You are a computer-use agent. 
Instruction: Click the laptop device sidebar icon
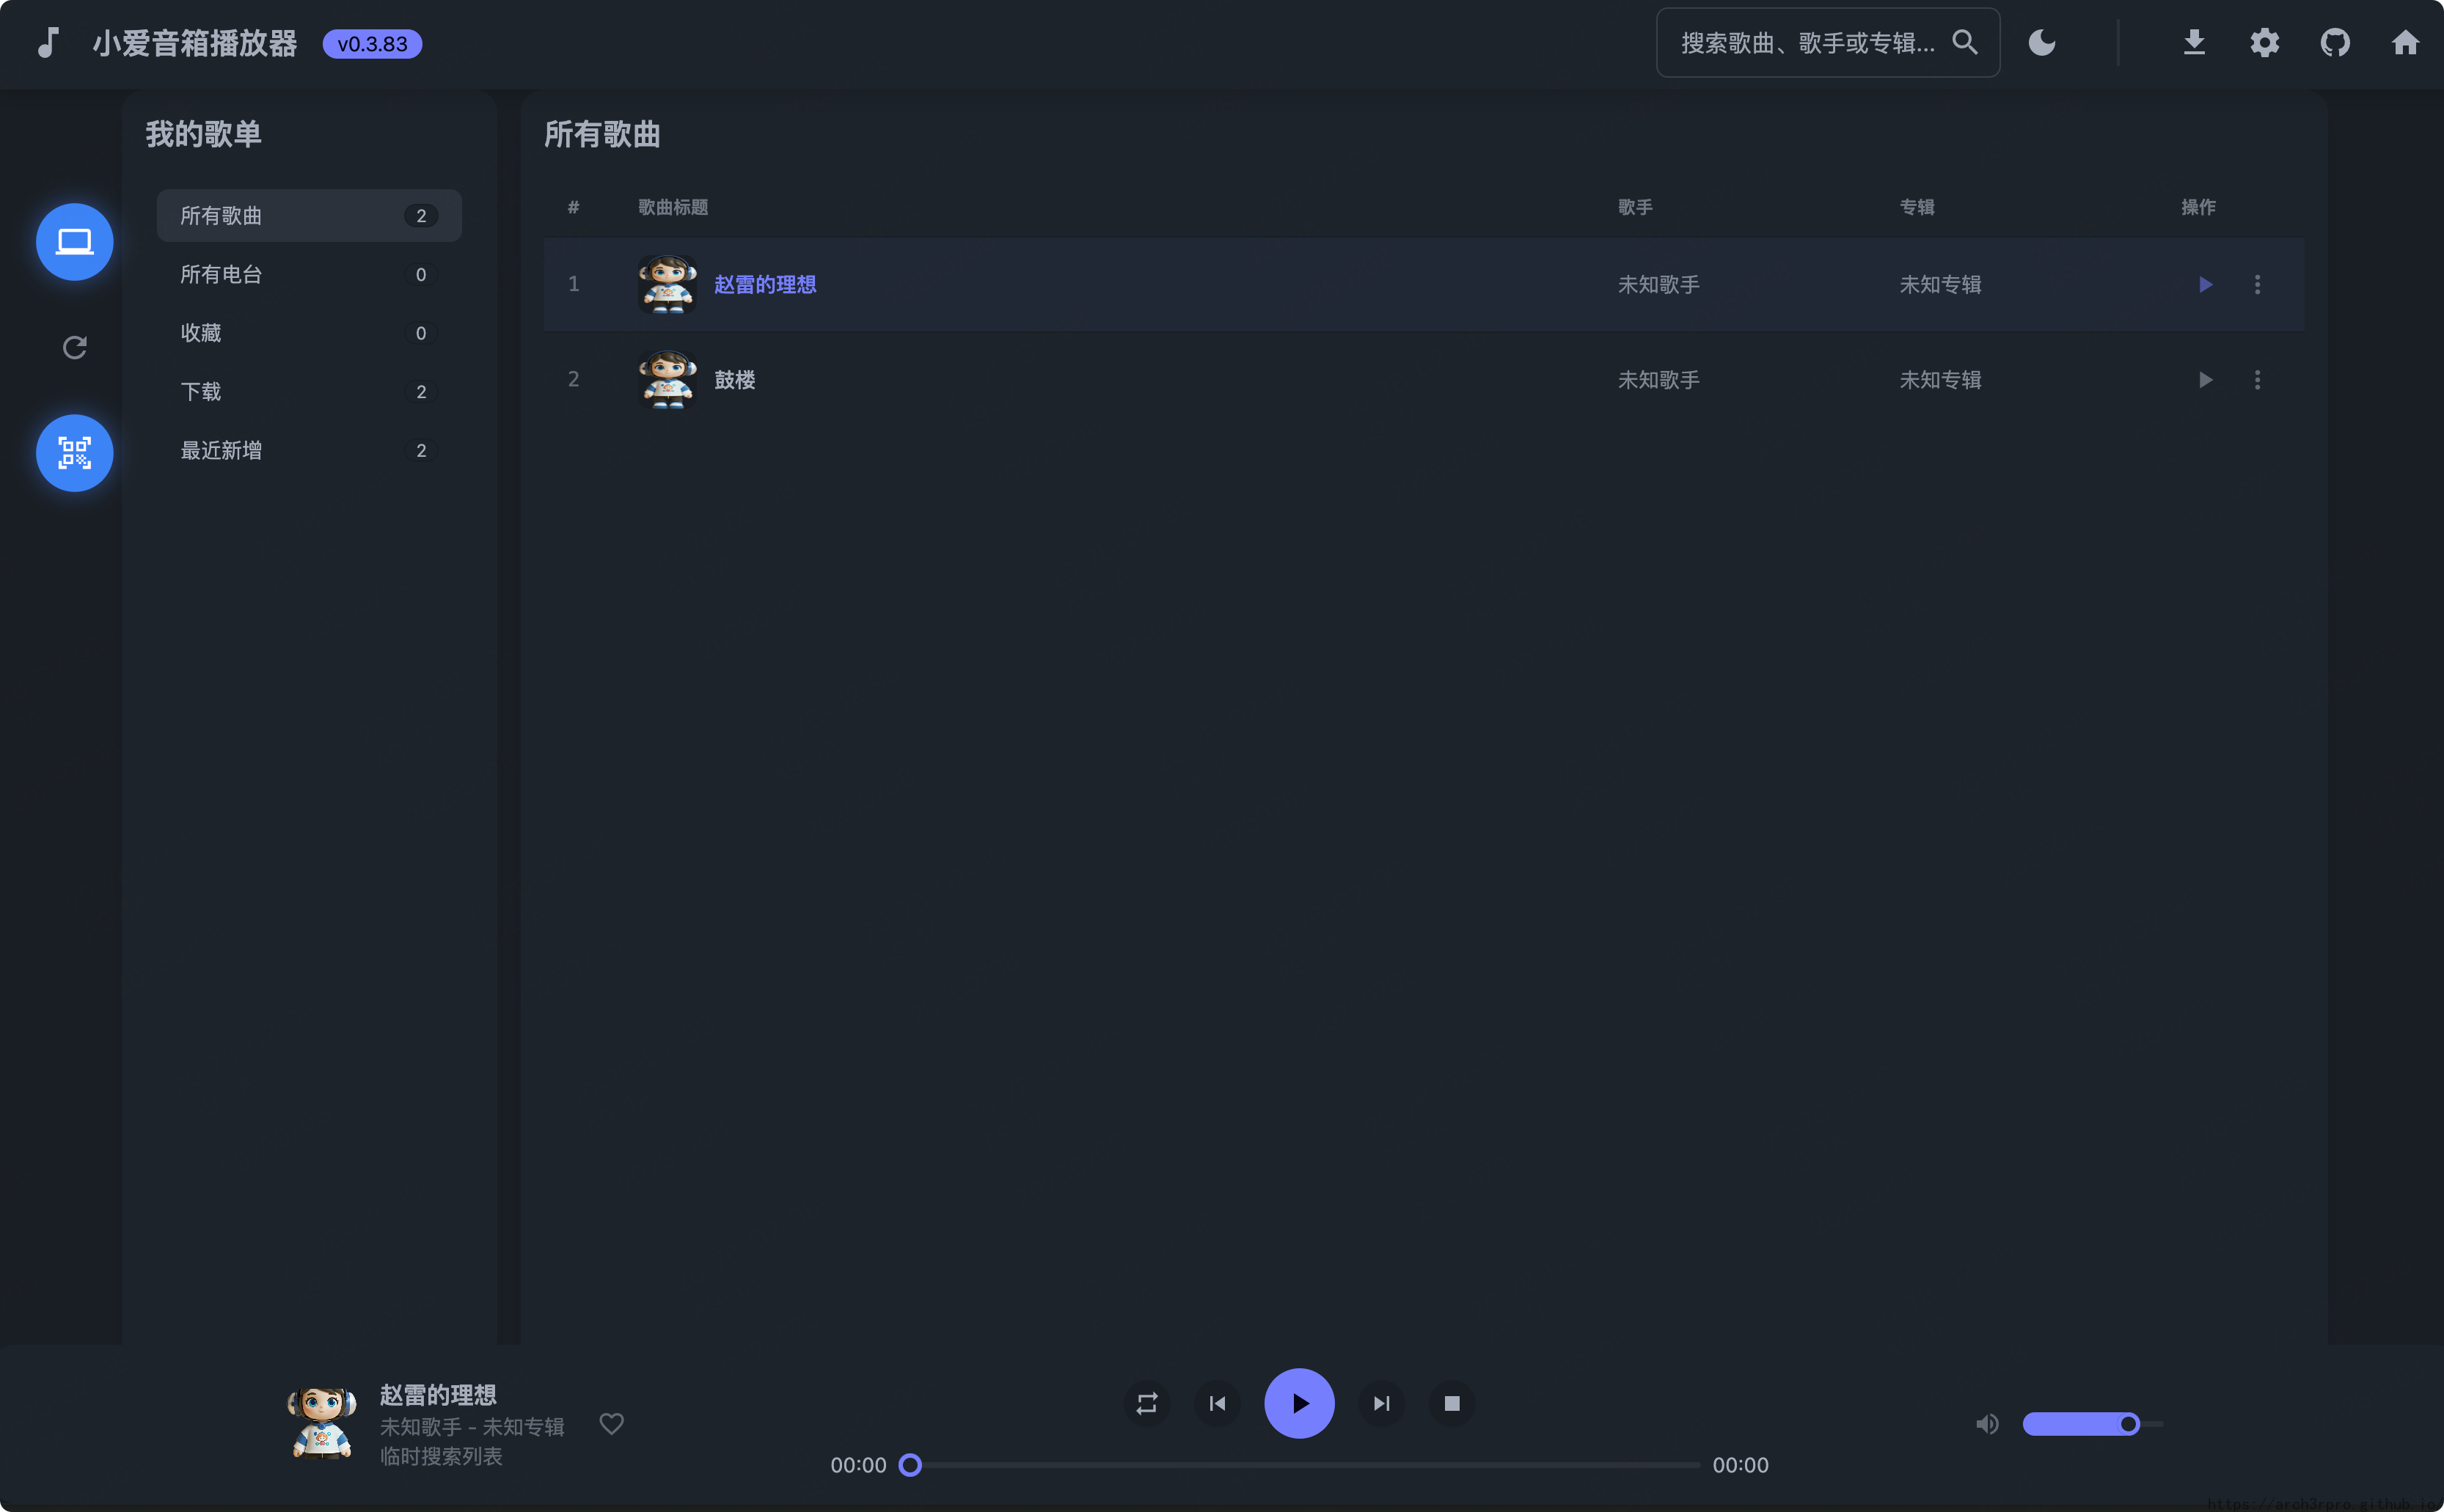click(x=74, y=242)
